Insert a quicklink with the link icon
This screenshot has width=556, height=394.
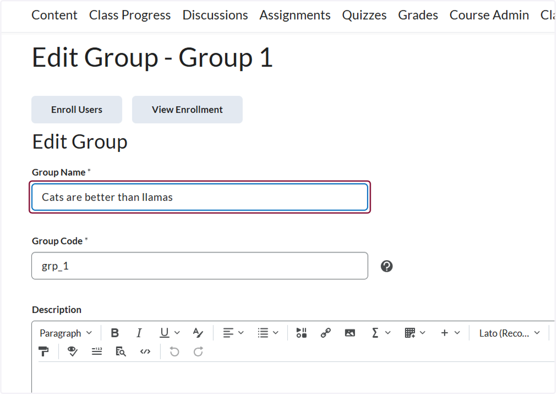point(326,333)
